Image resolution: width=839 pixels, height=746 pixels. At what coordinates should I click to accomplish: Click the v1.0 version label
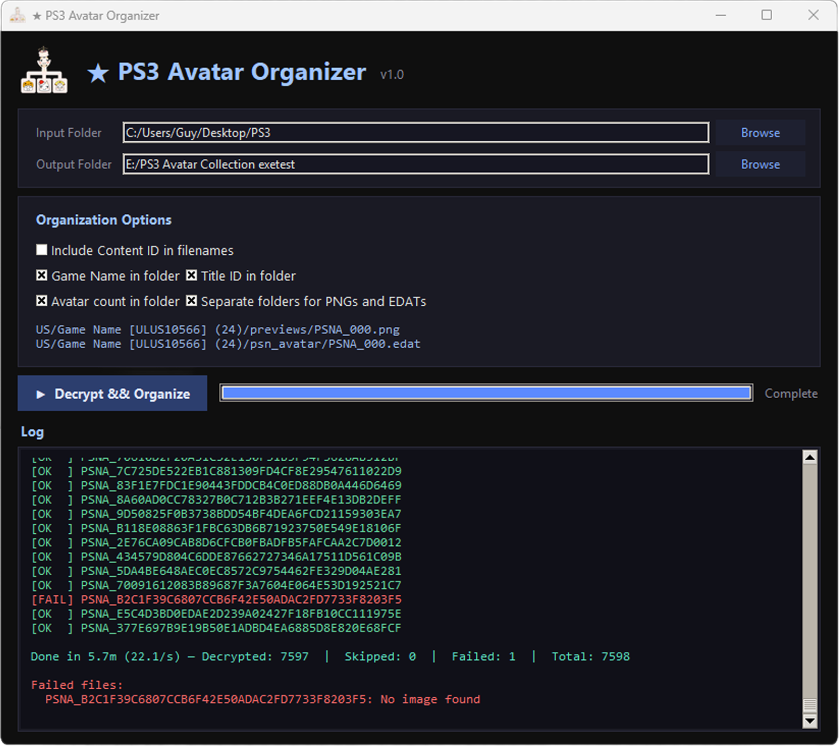(392, 75)
